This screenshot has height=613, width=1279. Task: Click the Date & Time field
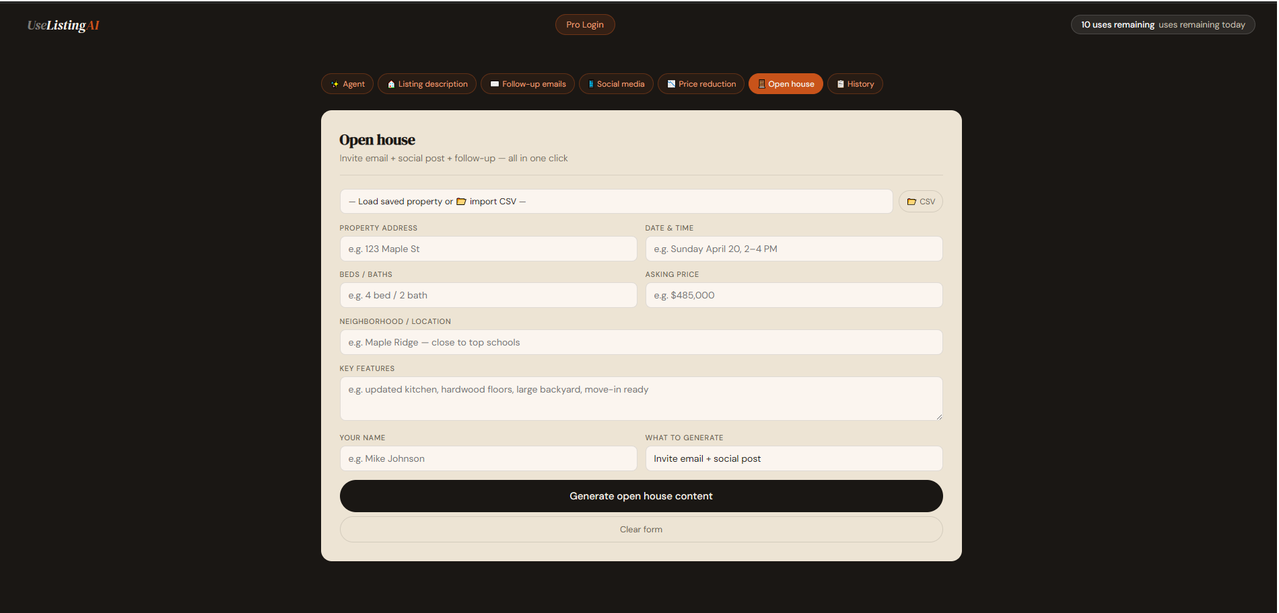(794, 249)
